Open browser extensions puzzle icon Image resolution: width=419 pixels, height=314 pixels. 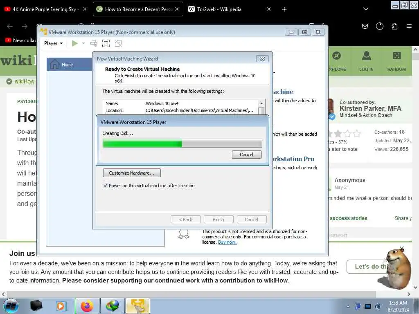(x=394, y=26)
